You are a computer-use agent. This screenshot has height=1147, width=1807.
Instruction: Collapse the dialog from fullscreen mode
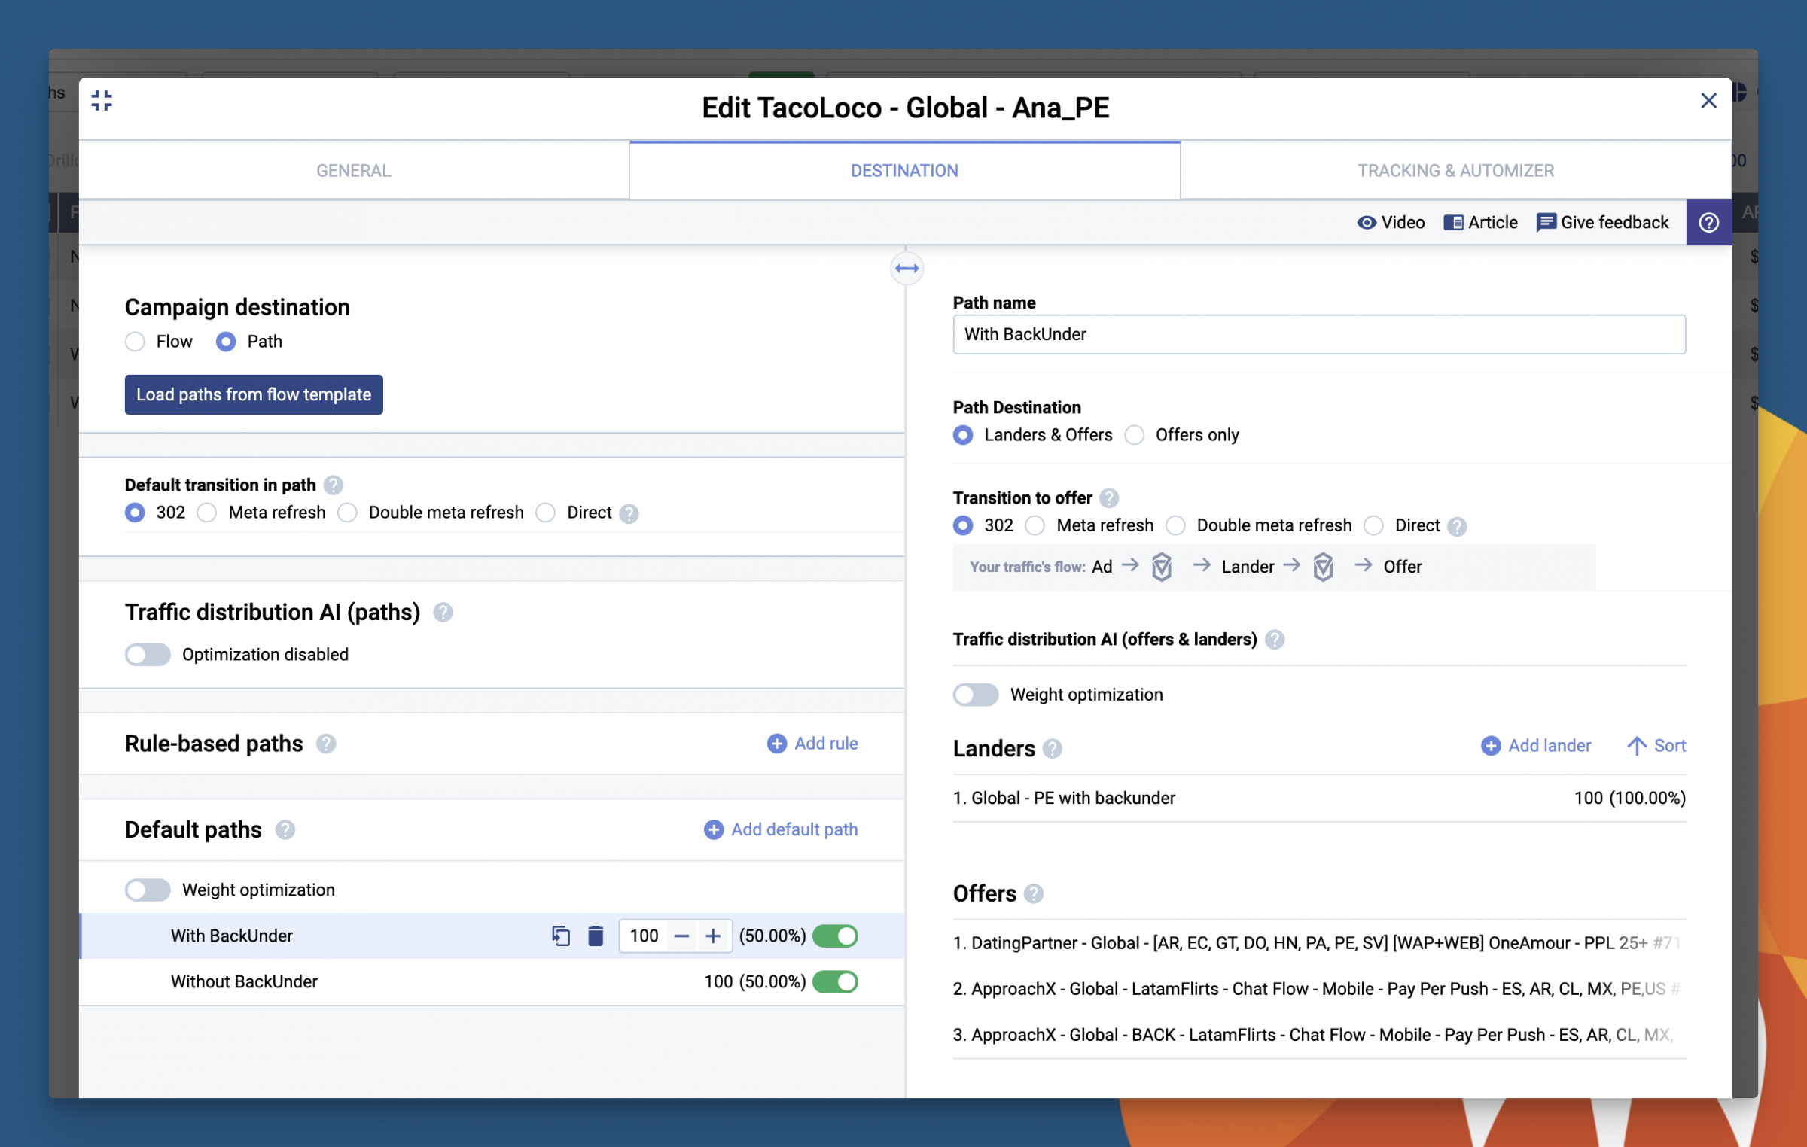tap(102, 100)
